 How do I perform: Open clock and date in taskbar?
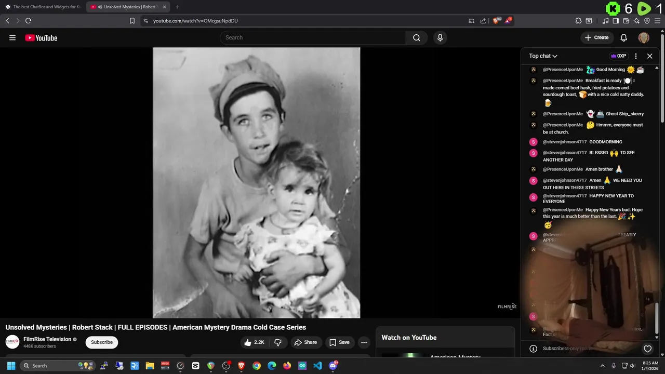coord(650,366)
